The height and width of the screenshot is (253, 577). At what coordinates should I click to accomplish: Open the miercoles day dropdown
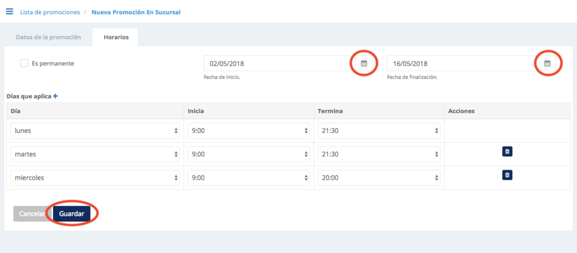(95, 178)
